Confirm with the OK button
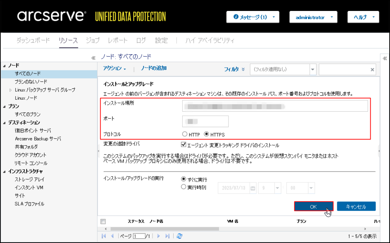This screenshot has width=390, height=243. pyautogui.click(x=314, y=206)
